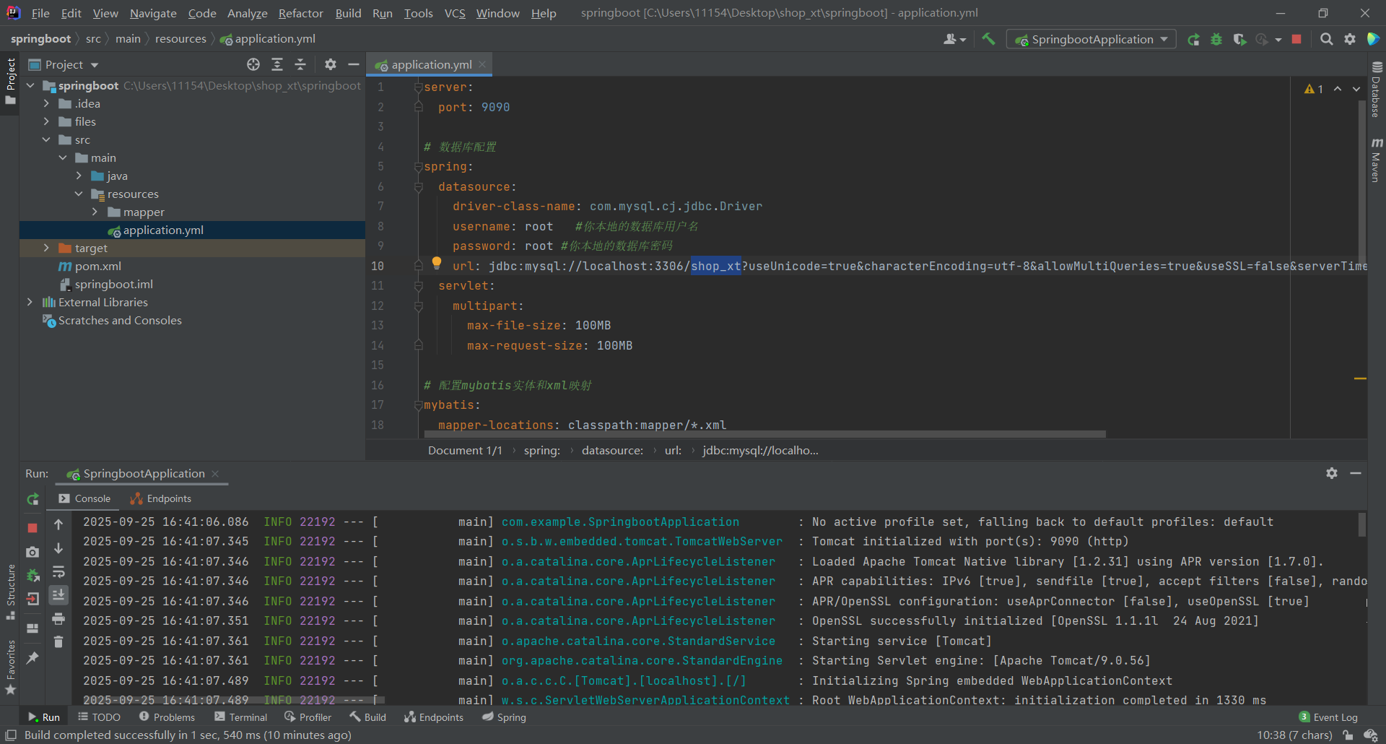This screenshot has height=744, width=1386.
Task: Clear console output with the trash icon
Action: 58,641
